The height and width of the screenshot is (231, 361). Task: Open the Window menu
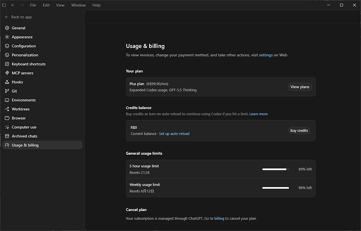(78, 5)
